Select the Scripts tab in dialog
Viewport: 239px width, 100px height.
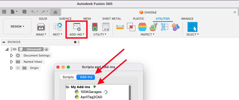click(68, 77)
